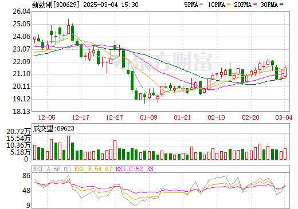Click the 10PMA orange legend marker
The height and width of the screenshot is (209, 298).
[x=228, y=5]
